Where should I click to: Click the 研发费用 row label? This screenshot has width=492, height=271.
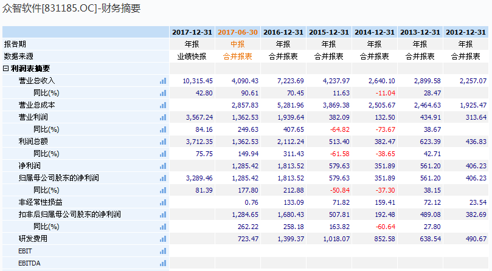[33, 239]
